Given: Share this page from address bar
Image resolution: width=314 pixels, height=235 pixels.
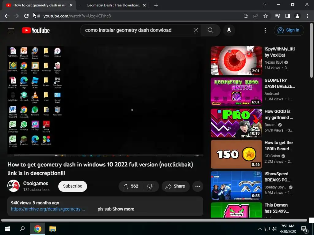Looking at the screenshot, I should (x=256, y=16).
